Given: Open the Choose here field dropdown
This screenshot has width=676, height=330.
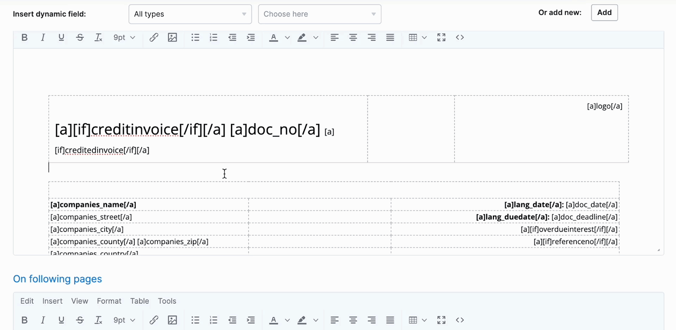Looking at the screenshot, I should coord(320,14).
